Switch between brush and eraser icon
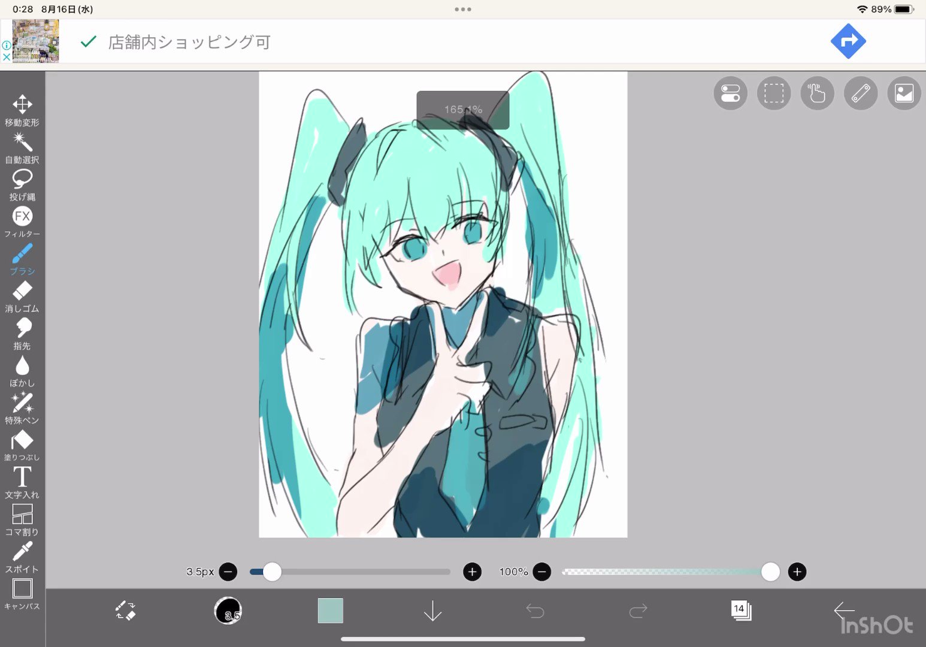Image resolution: width=926 pixels, height=647 pixels. click(125, 610)
